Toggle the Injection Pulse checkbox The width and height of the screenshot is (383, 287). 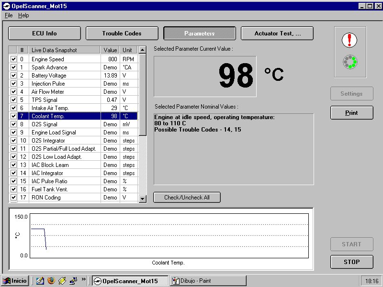click(13, 83)
